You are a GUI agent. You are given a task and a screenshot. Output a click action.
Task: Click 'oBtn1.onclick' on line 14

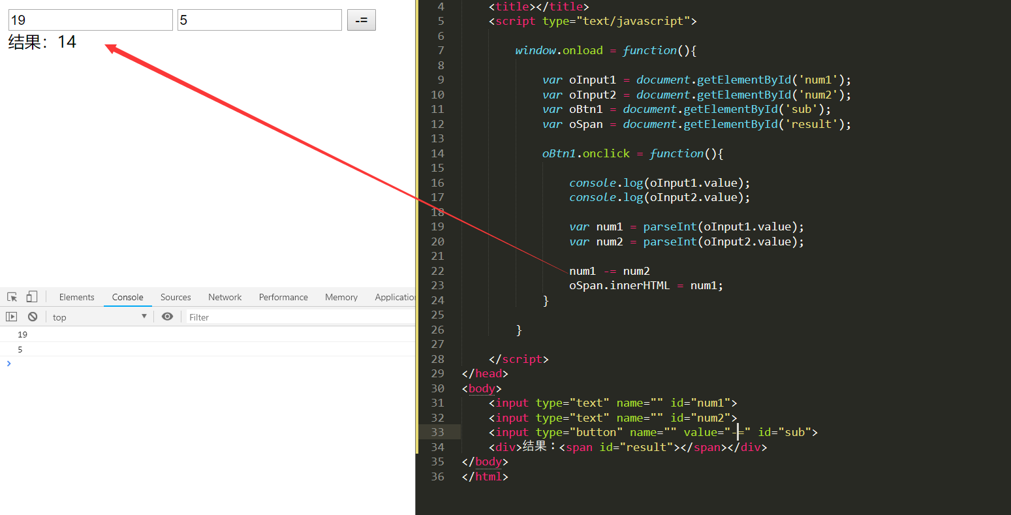pos(586,153)
